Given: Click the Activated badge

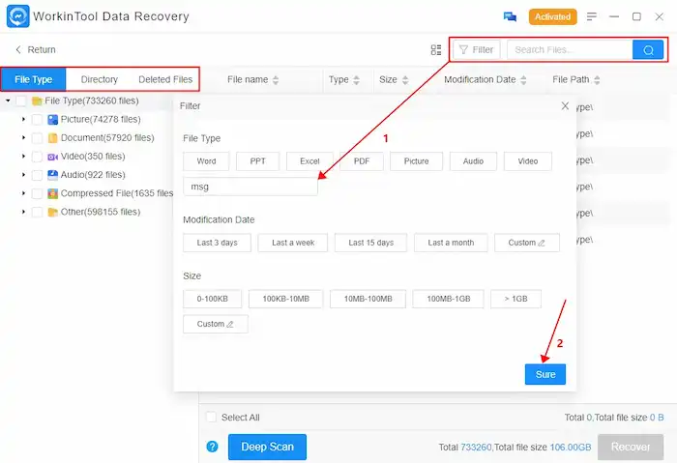Looking at the screenshot, I should point(552,16).
